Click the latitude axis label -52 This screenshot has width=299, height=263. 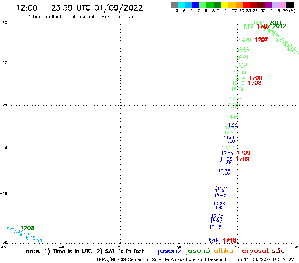click(x=4, y=63)
